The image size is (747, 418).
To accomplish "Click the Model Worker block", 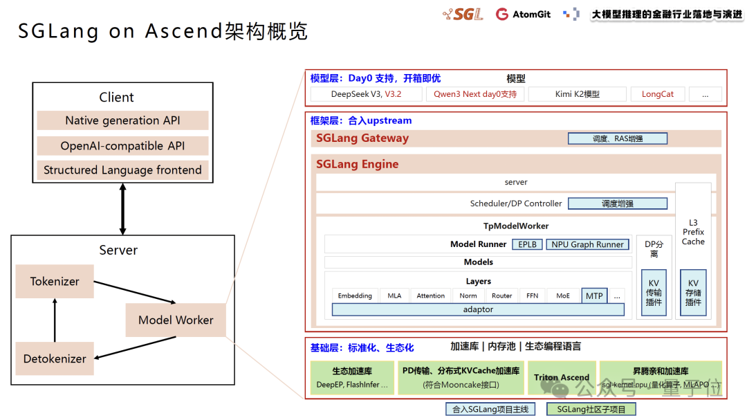I will (x=176, y=320).
